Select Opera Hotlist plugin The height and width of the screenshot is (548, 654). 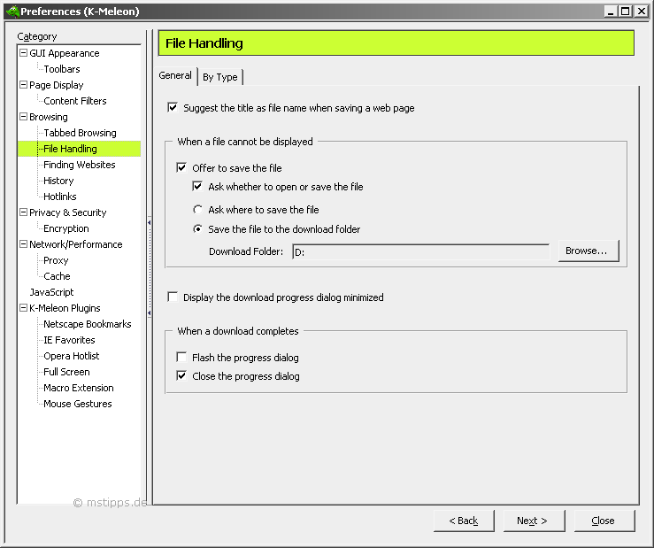pyautogui.click(x=72, y=356)
